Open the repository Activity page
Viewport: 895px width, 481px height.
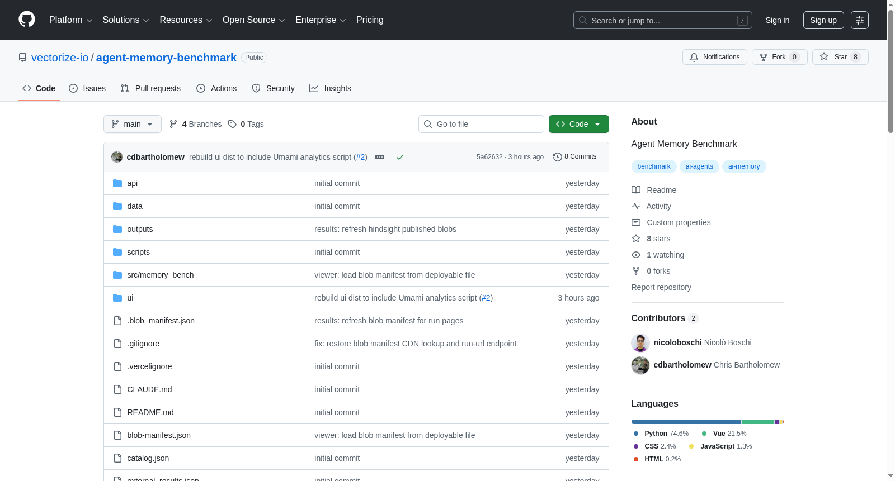[651, 206]
